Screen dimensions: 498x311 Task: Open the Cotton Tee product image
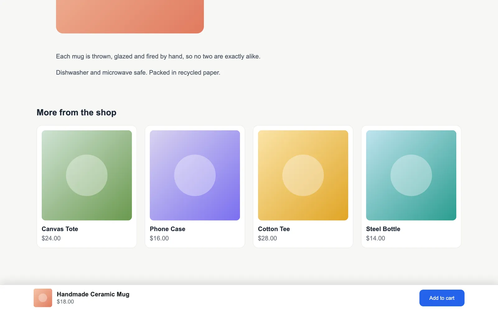pos(303,175)
